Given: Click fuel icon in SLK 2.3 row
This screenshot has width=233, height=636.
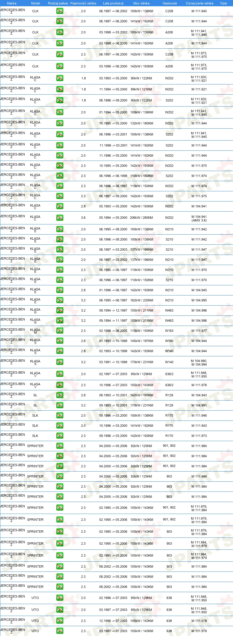Looking at the screenshot, I should (x=60, y=436).
